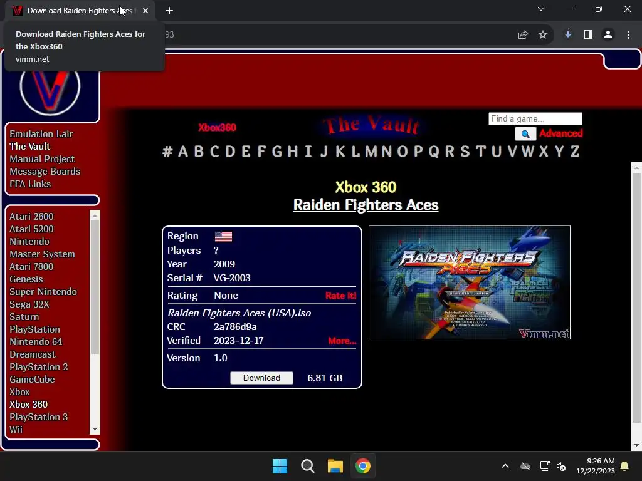Click the USA region flag icon
The image size is (642, 481).
[224, 236]
